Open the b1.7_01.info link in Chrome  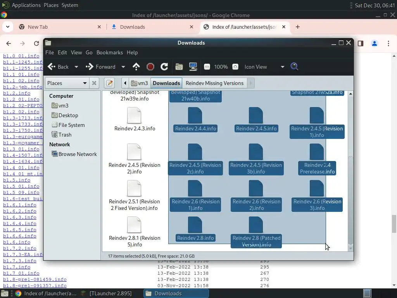[x=21, y=273]
